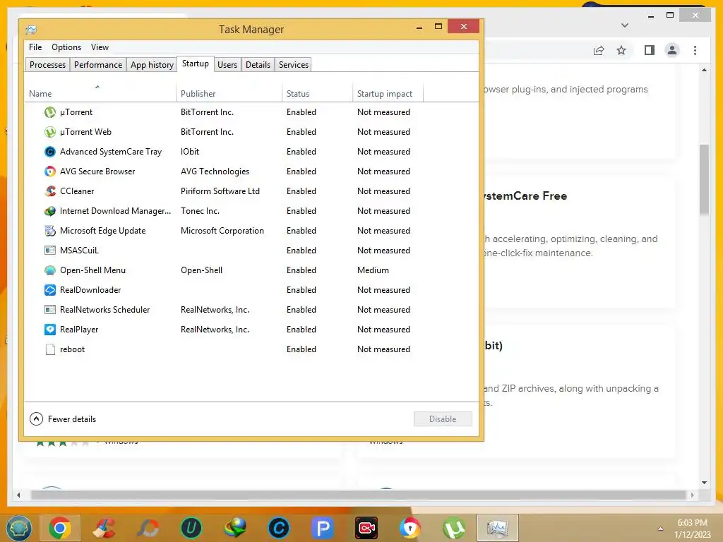723x542 pixels.
Task: Sort by the Name column header
Action: (100, 94)
